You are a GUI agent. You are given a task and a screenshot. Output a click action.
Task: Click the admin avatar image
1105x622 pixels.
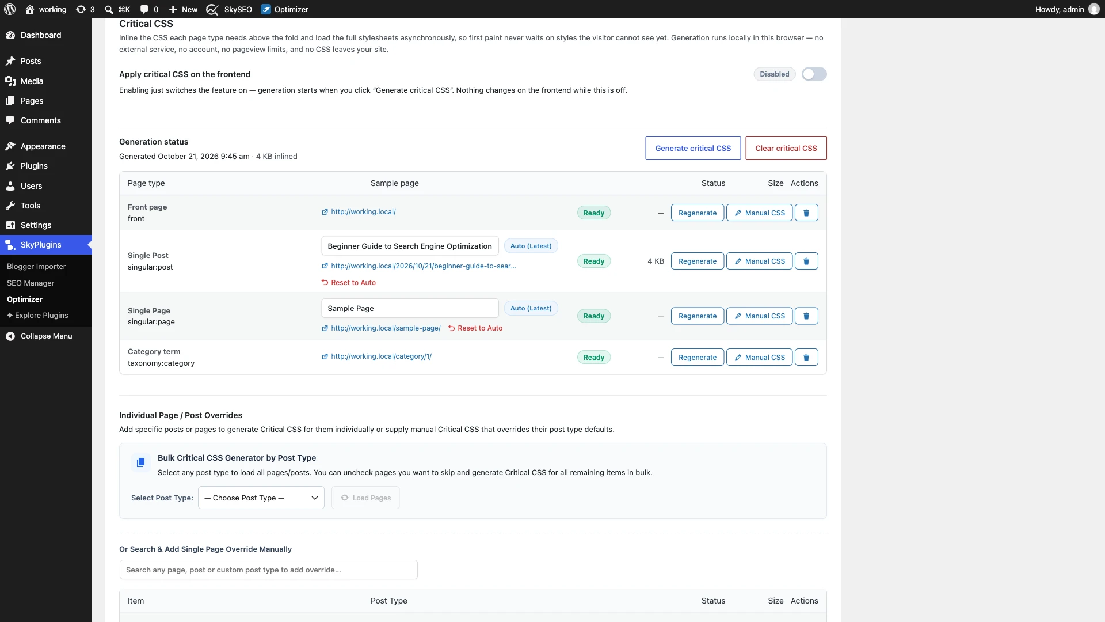(x=1094, y=9)
